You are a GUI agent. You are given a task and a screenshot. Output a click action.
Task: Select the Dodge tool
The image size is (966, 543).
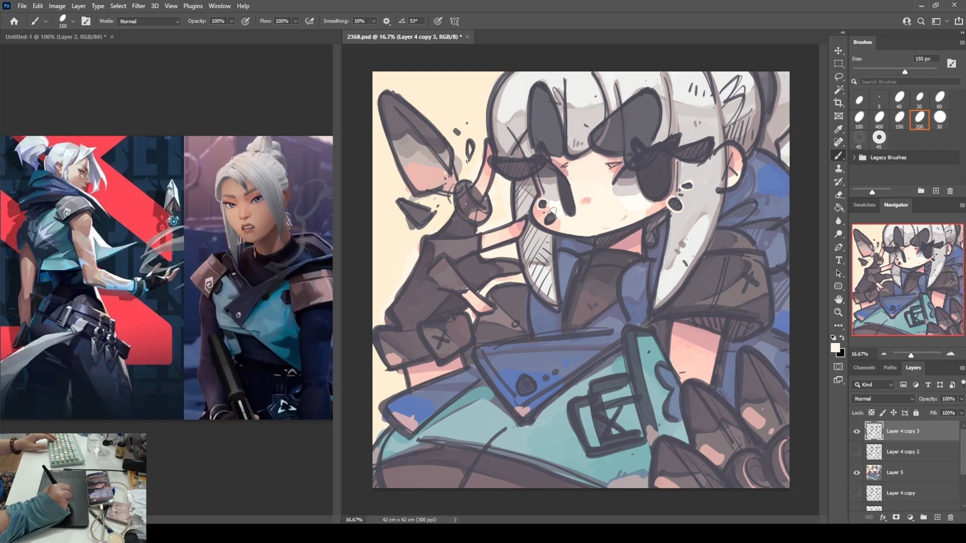(x=838, y=234)
